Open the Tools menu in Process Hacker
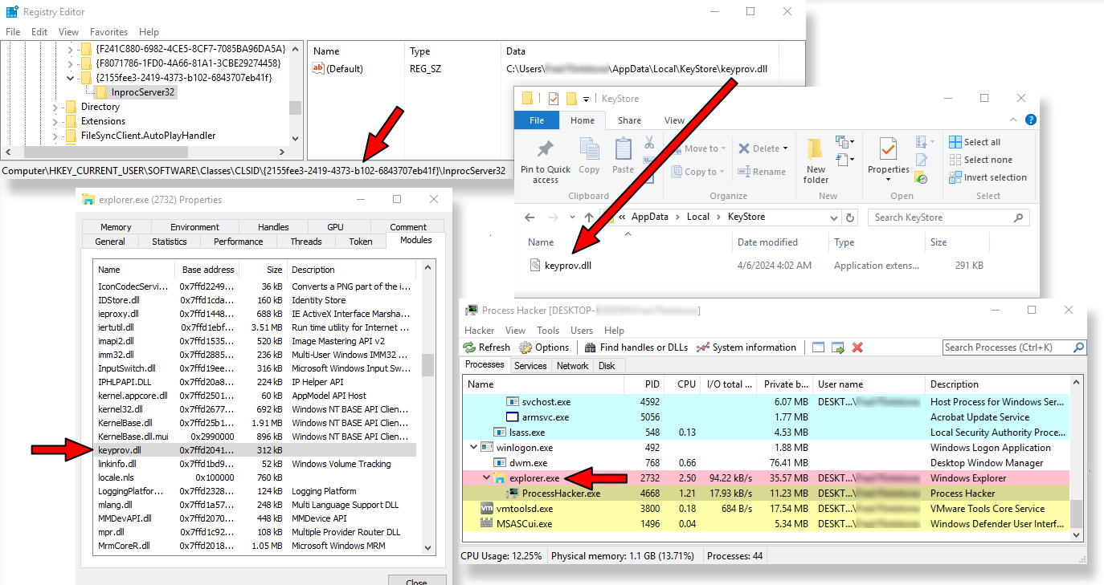The height and width of the screenshot is (585, 1104). coord(548,331)
